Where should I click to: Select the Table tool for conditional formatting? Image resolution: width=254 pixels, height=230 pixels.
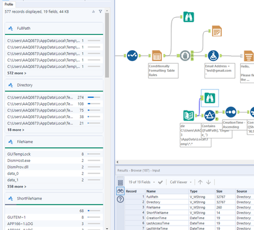pos(157,56)
